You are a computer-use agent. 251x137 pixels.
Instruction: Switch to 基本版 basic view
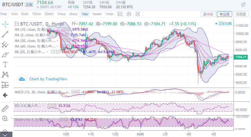tap(208, 14)
